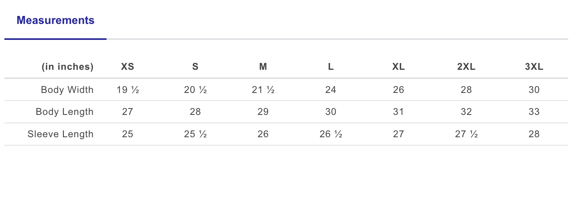Image resolution: width=577 pixels, height=221 pixels.
Task: Select the Sleeve Length row label
Action: (60, 134)
